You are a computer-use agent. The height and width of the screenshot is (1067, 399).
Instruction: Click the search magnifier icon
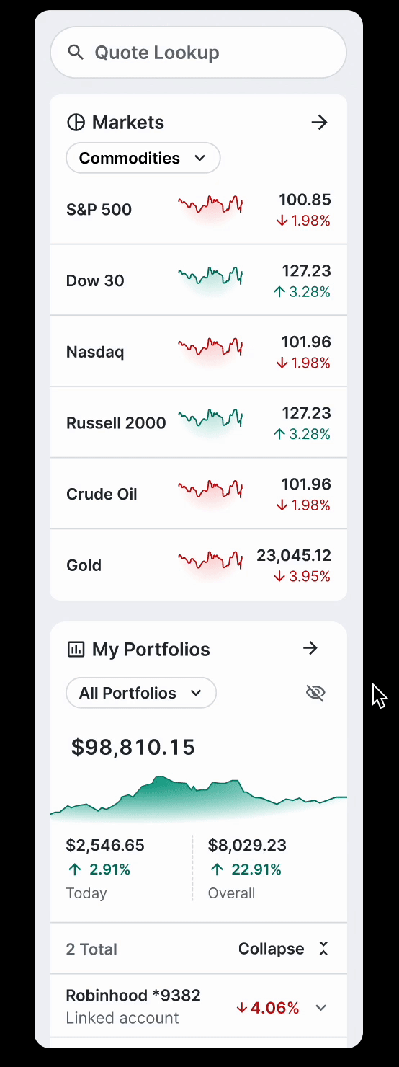[75, 52]
